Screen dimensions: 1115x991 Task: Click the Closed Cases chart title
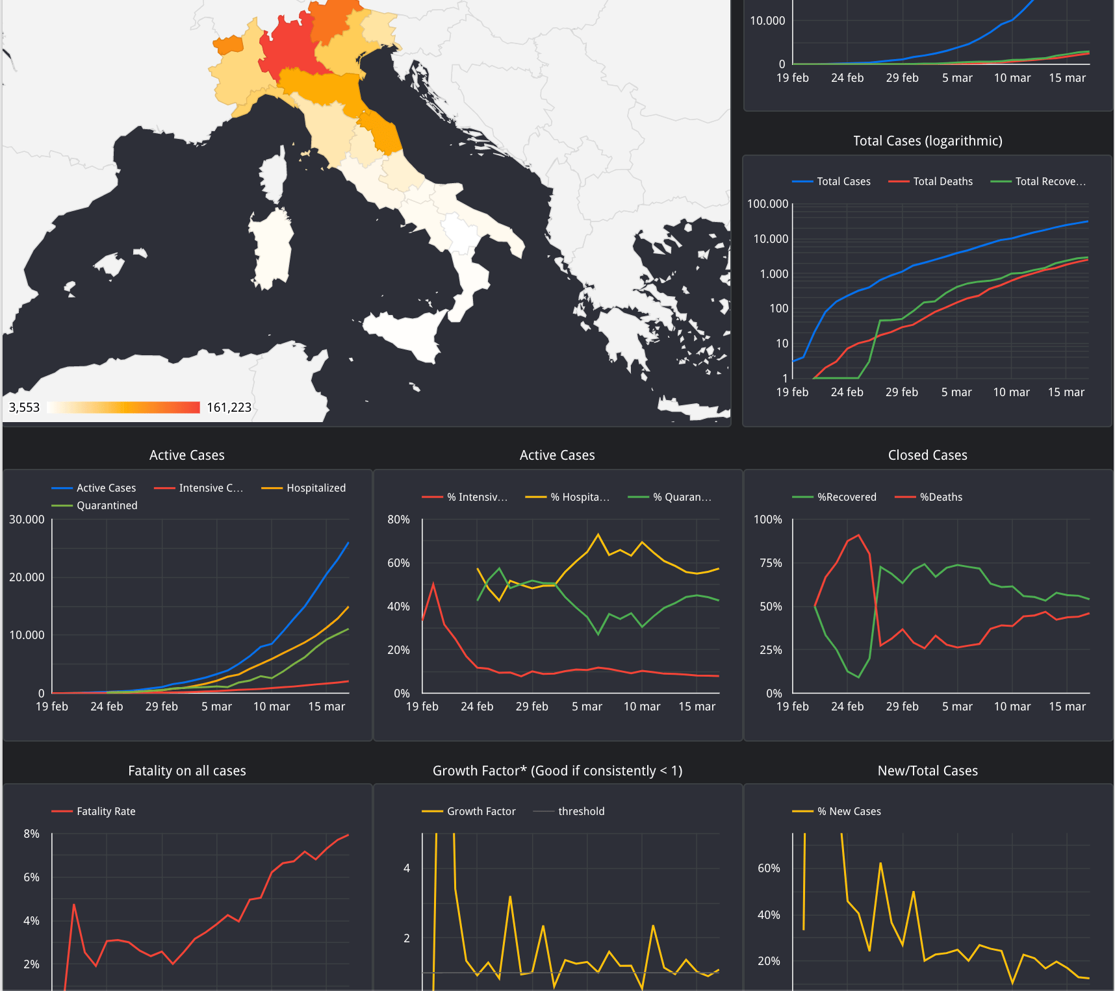coord(927,455)
